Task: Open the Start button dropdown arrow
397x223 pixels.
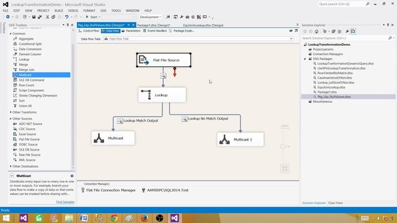Action: point(99,17)
